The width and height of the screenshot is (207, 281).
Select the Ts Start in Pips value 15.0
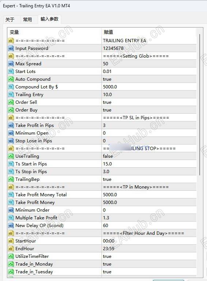(107, 164)
